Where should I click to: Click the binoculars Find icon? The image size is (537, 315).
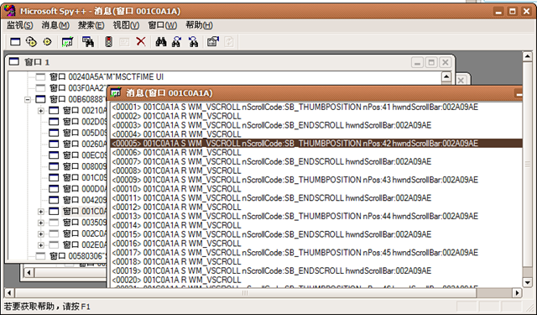[161, 42]
